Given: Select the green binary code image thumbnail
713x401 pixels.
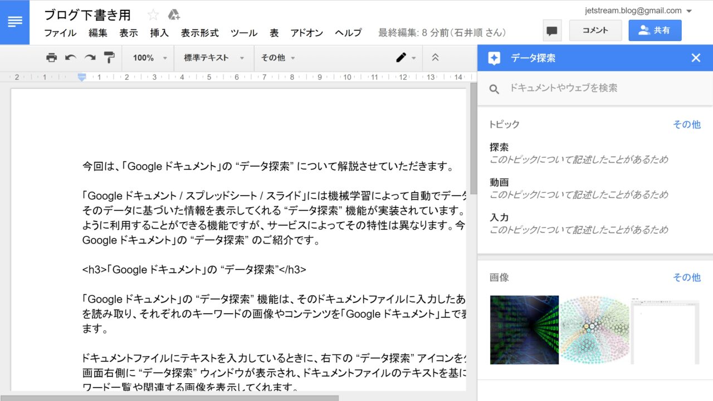Looking at the screenshot, I should pos(524,330).
